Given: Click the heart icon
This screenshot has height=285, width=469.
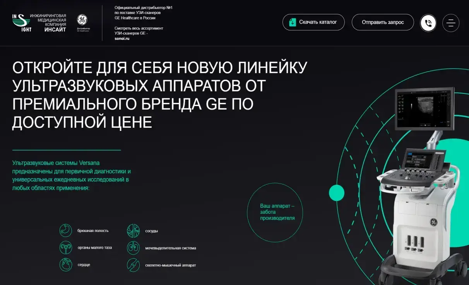Looking at the screenshot, I should (66, 265).
